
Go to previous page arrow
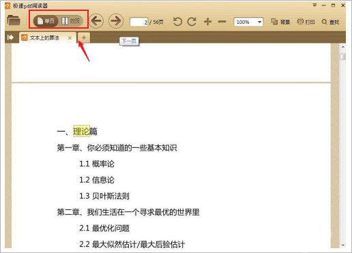[x=96, y=21]
